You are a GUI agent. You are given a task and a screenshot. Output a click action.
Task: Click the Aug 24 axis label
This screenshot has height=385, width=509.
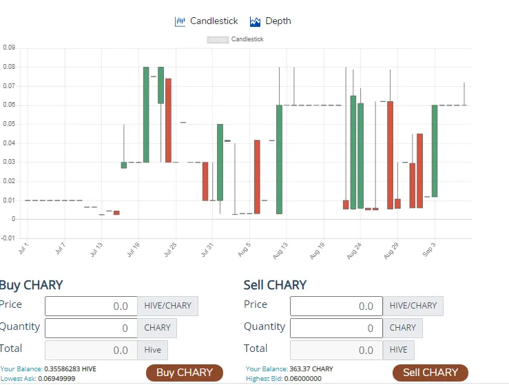point(354,251)
